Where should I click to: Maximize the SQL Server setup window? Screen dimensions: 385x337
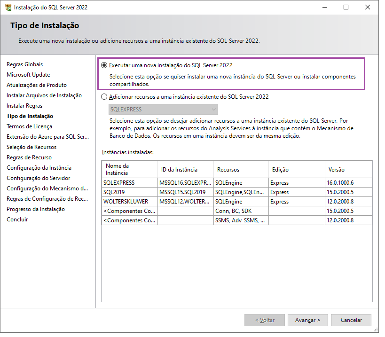pos(346,8)
